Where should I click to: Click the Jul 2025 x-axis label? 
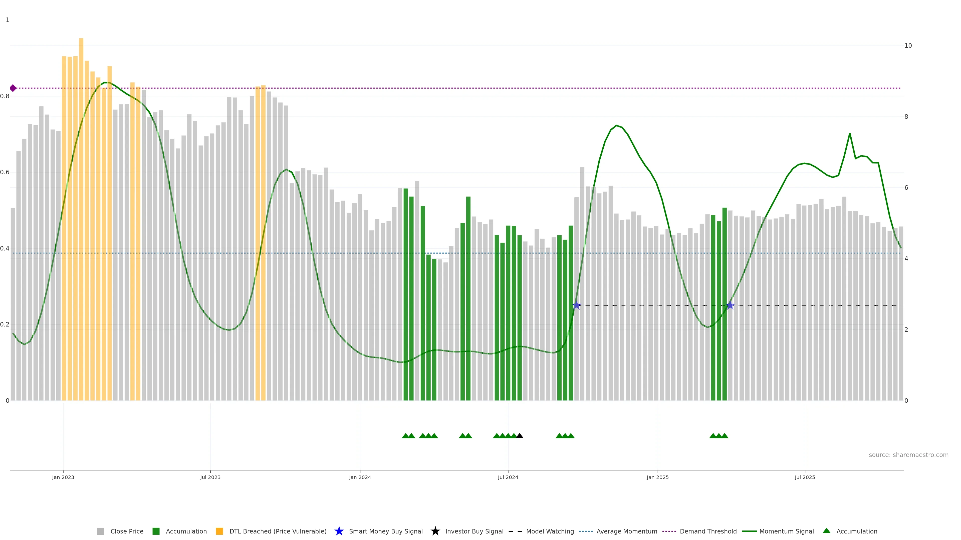tap(805, 477)
